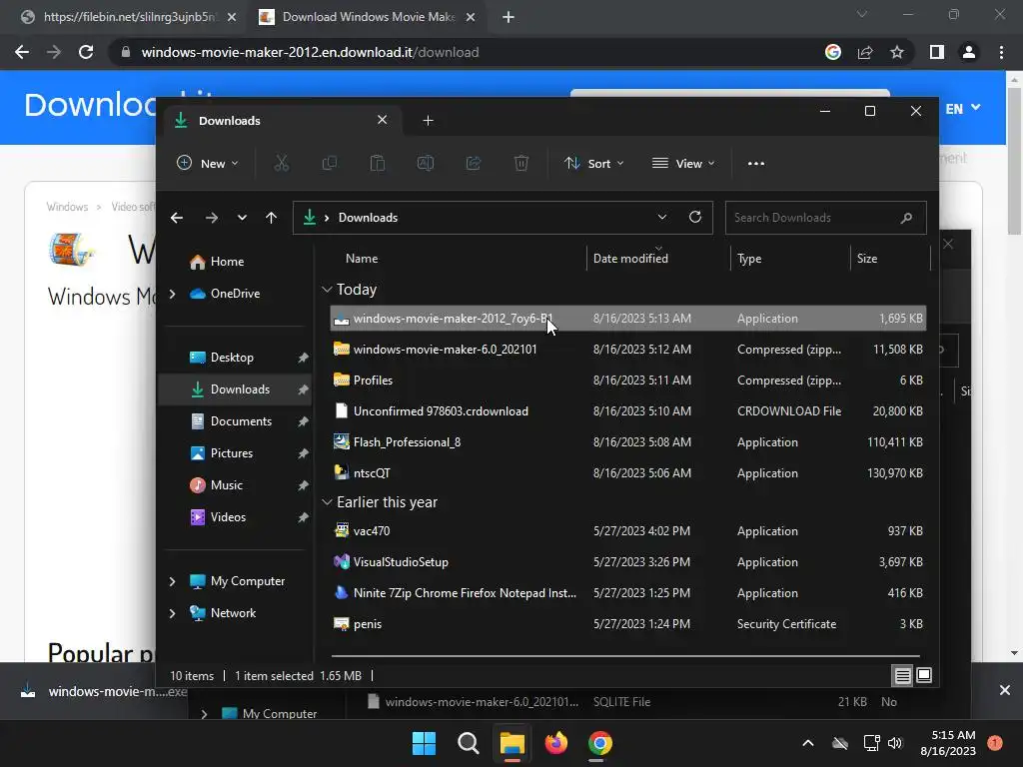
Task: Click the Chrome URL address bar
Action: click(464, 52)
